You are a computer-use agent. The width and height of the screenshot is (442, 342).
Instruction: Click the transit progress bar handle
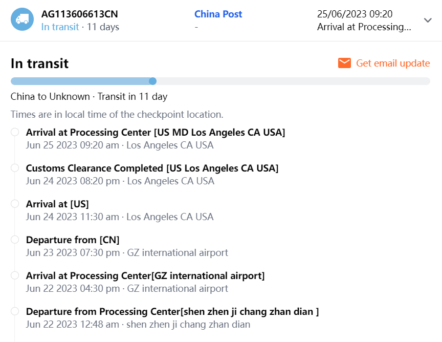pyautogui.click(x=152, y=81)
